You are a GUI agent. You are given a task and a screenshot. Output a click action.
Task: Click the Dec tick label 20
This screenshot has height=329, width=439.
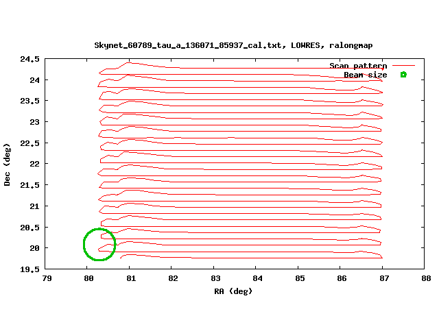35,248
